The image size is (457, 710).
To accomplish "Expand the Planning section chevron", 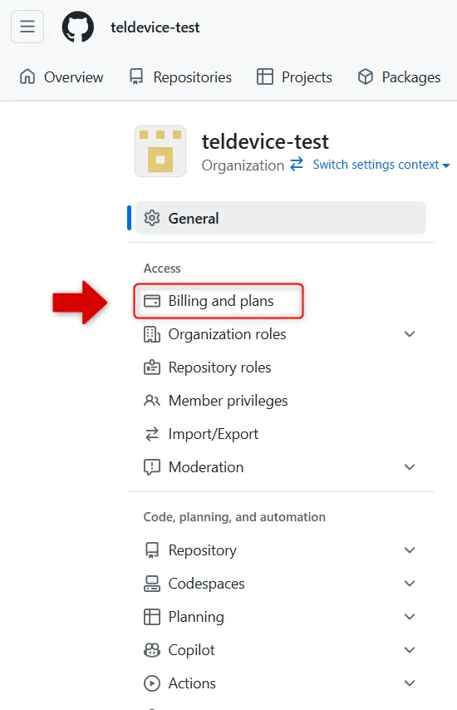I will tap(410, 617).
